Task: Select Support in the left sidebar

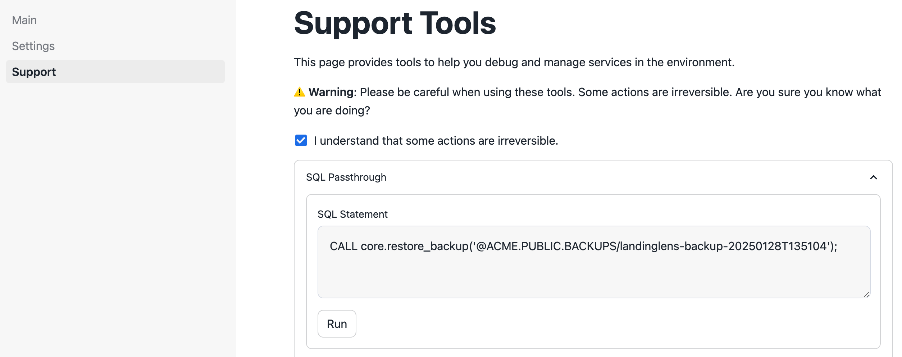Action: (x=34, y=72)
